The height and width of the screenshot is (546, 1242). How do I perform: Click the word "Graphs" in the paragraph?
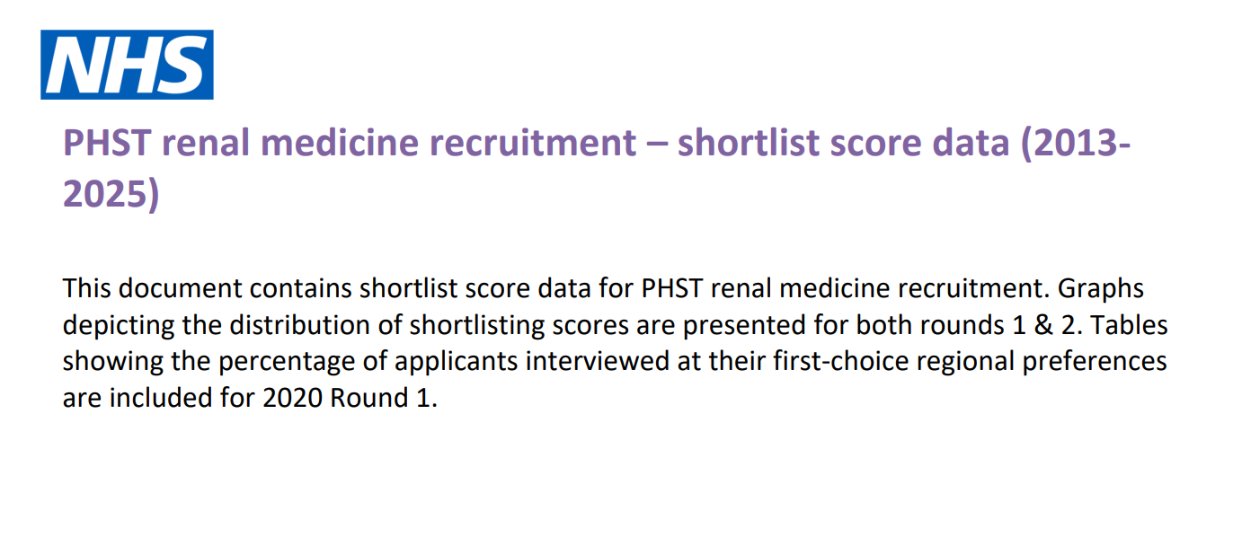pyautogui.click(x=1101, y=289)
